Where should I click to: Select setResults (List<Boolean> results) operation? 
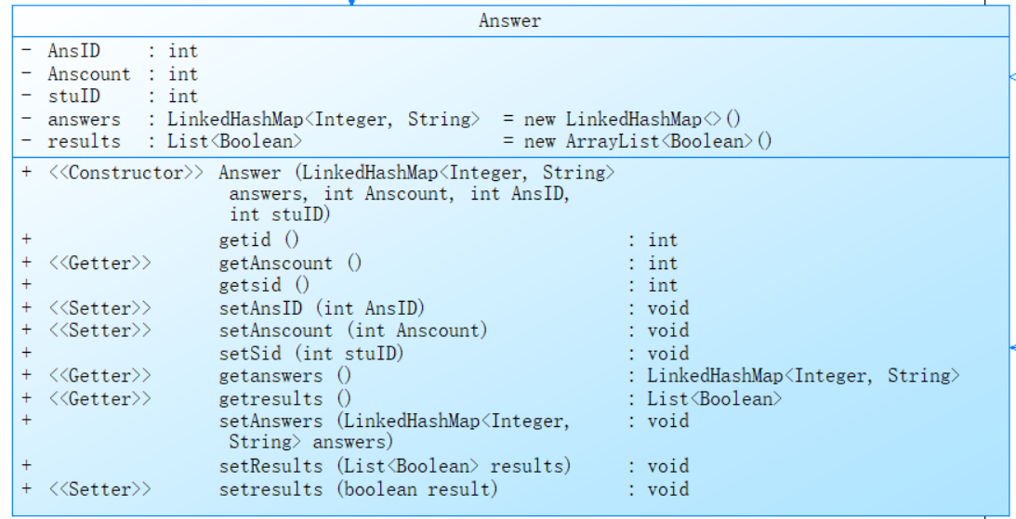[x=395, y=466]
